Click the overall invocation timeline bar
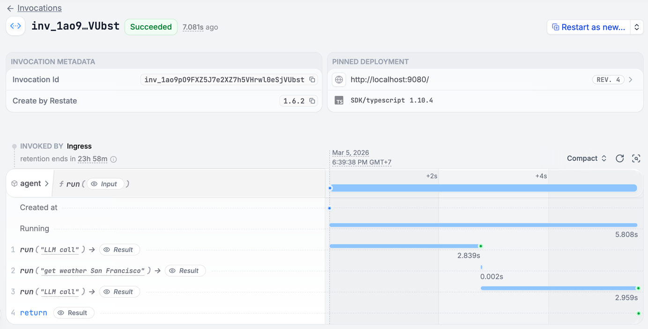This screenshot has height=329, width=648. [x=484, y=188]
